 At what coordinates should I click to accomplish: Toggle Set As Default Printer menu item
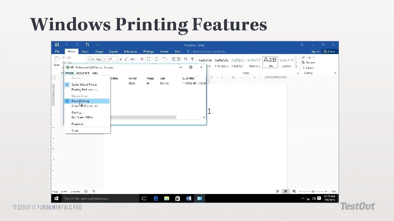point(87,84)
